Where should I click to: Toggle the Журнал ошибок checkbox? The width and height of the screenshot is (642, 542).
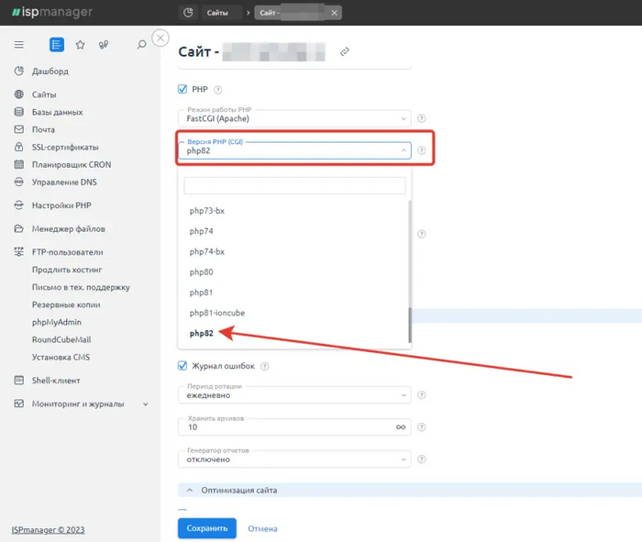coord(182,366)
